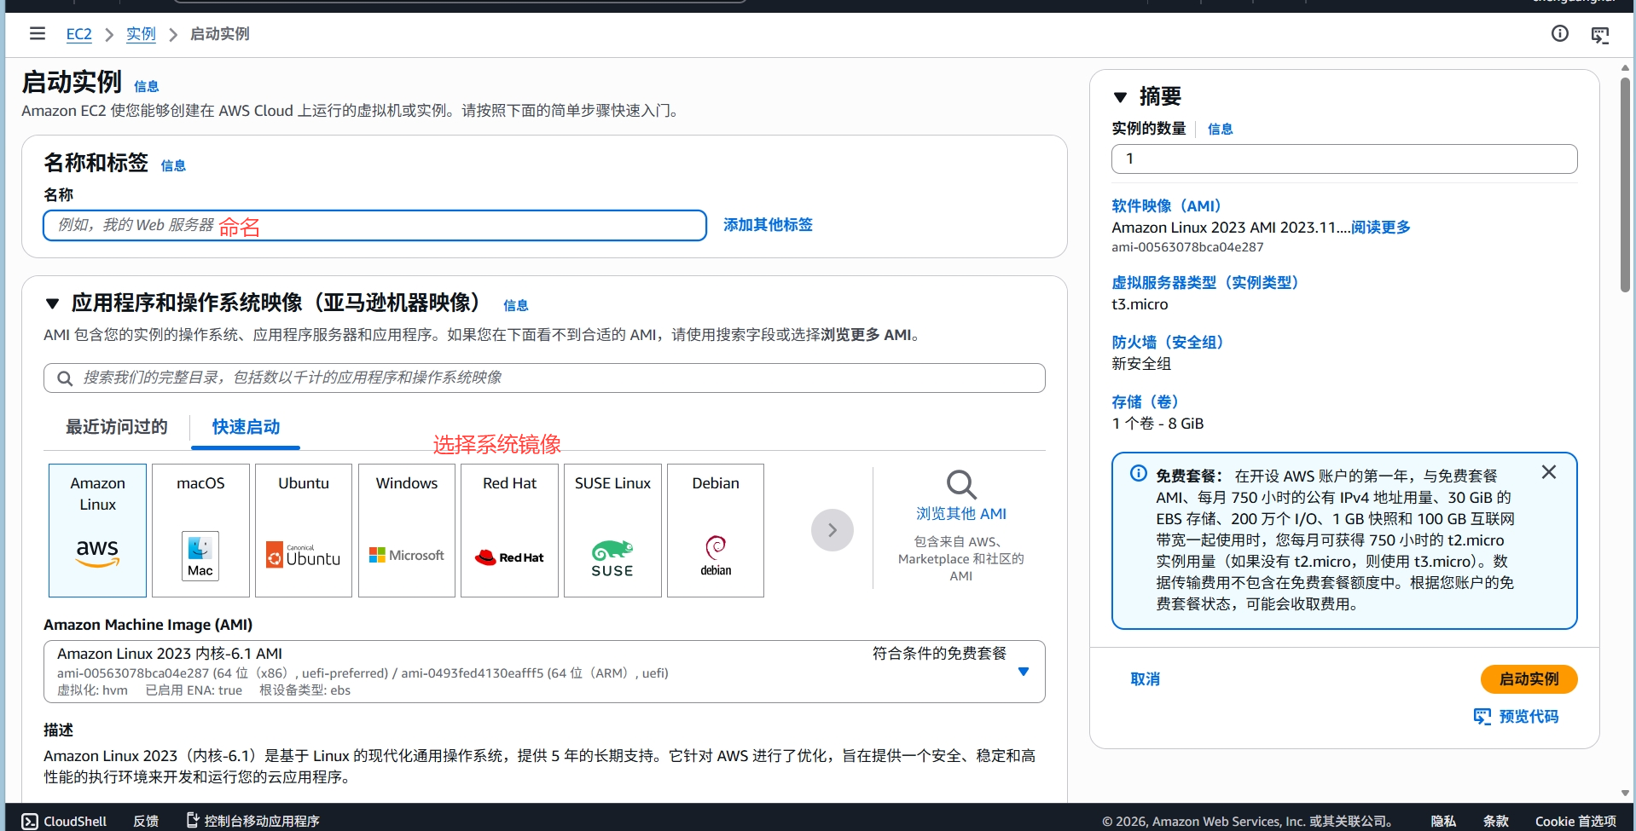Open the browse other AMIs link

tap(961, 514)
